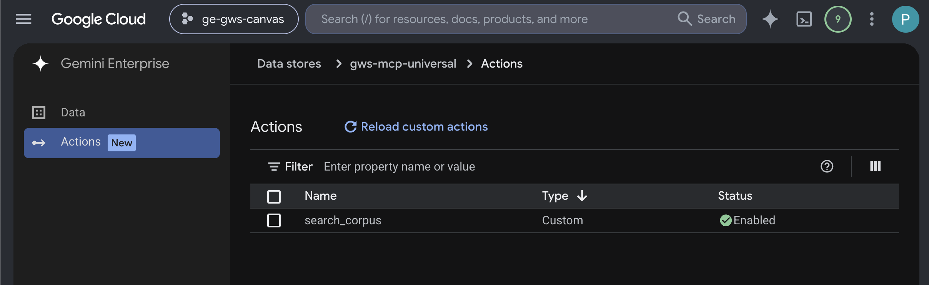The height and width of the screenshot is (285, 929).
Task: Open Gemini AI assistant sparkle icon
Action: pyautogui.click(x=770, y=19)
